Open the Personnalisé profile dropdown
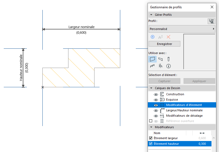 pyautogui.click(x=182, y=29)
